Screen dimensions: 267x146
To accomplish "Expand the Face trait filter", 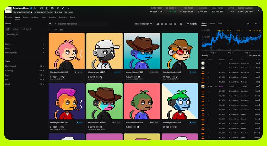I will (25, 75).
